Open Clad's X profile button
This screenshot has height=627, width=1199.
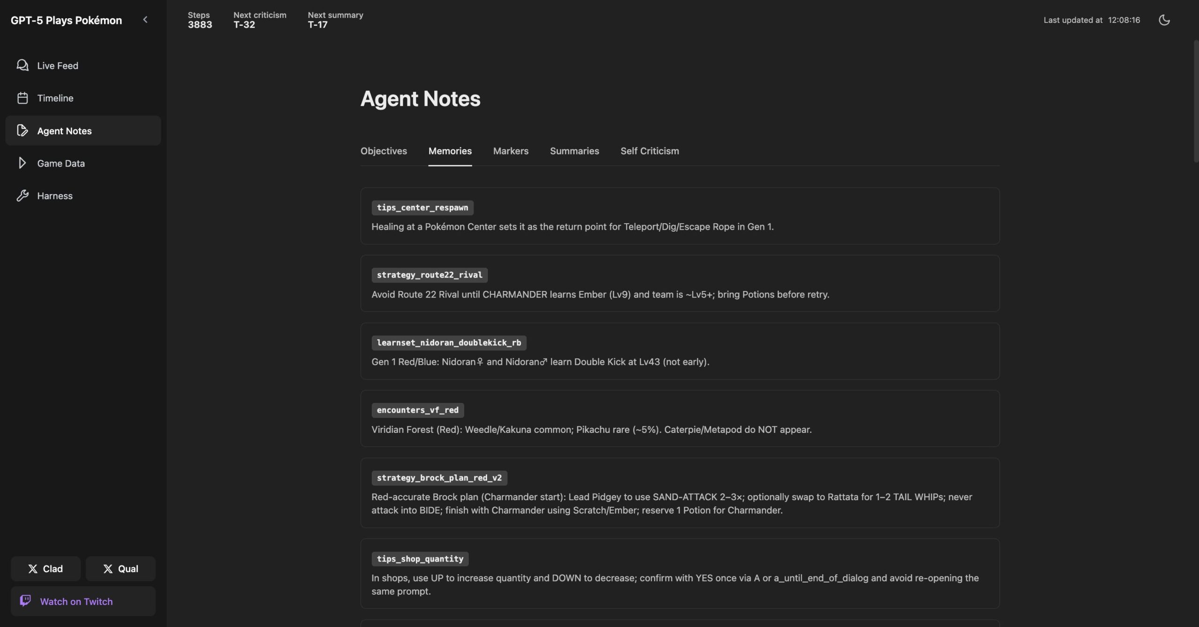(45, 569)
